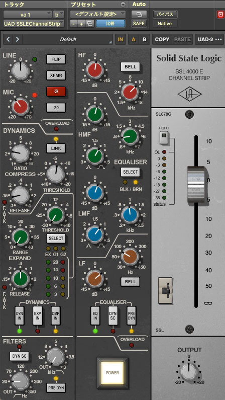
Task: Click the red HF gain knob
Action: click(x=94, y=69)
